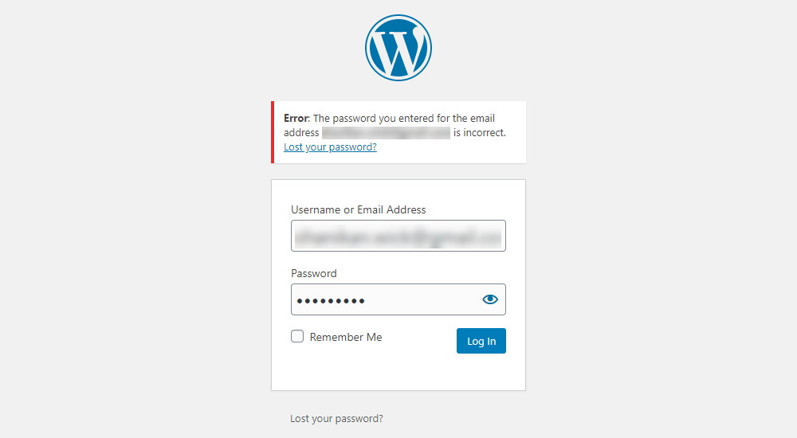This screenshot has width=797, height=438.
Task: Tick the Remember Me checkbox
Action: pyautogui.click(x=297, y=337)
